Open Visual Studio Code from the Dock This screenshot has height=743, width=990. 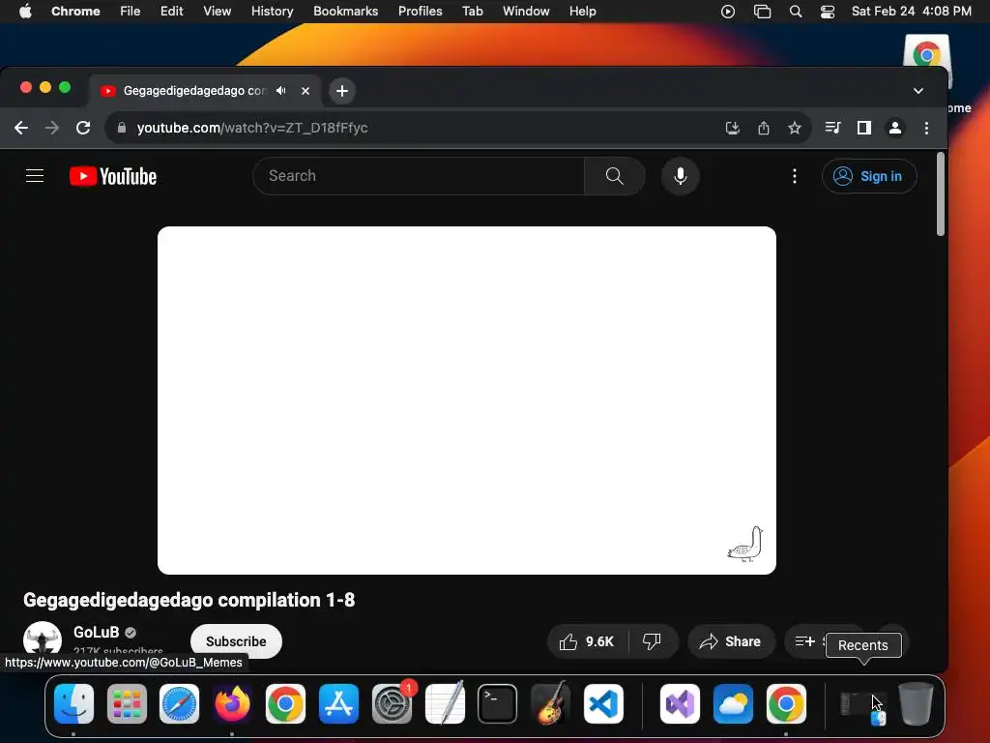point(603,703)
